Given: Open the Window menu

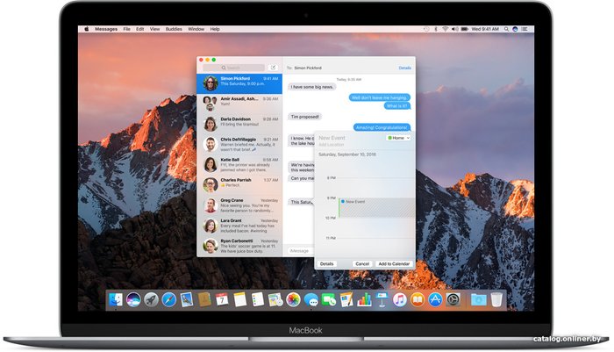Looking at the screenshot, I should tap(196, 29).
